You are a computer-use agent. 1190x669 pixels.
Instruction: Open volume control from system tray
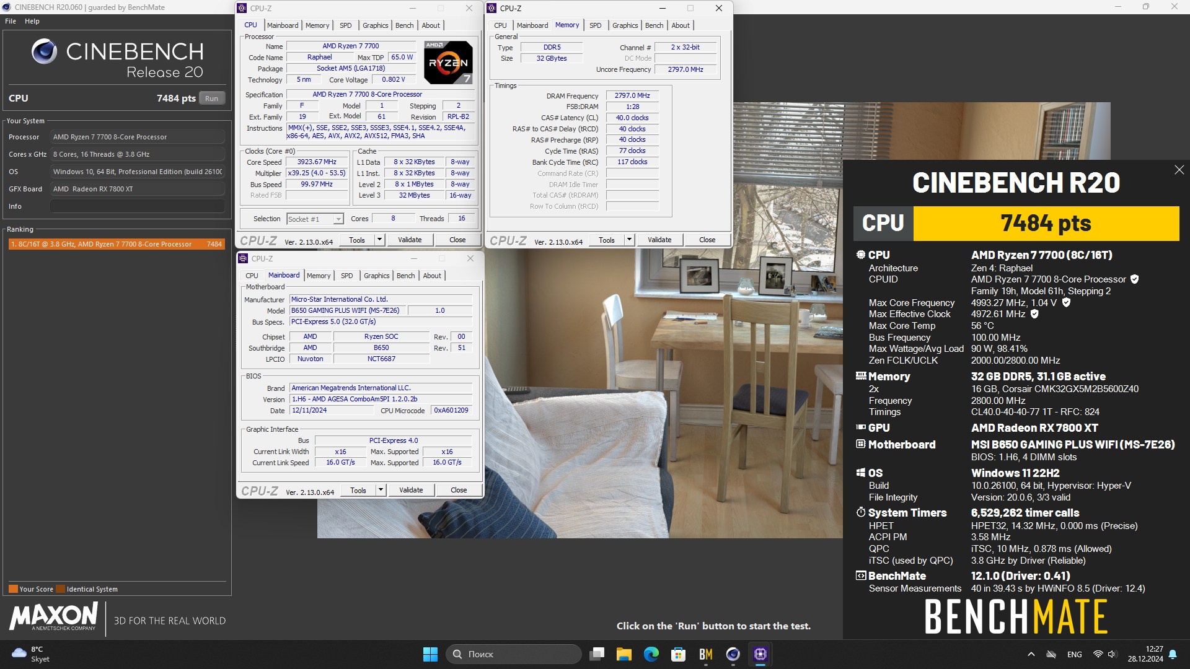coord(1112,654)
